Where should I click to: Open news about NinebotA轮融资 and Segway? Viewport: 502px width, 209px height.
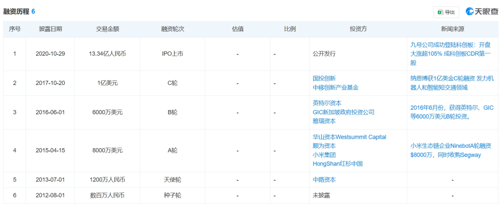[450, 150]
